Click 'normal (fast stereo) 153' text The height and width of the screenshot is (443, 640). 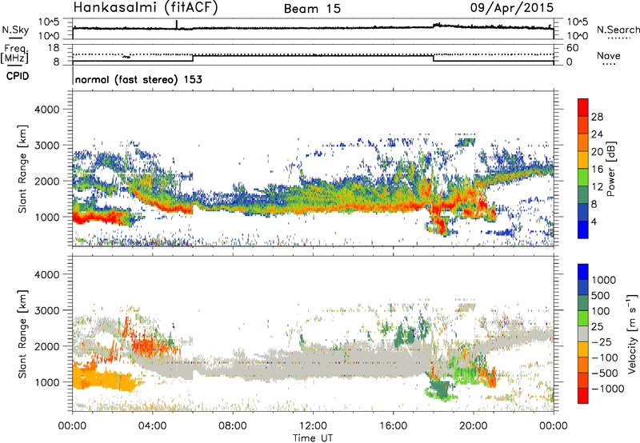pos(138,80)
